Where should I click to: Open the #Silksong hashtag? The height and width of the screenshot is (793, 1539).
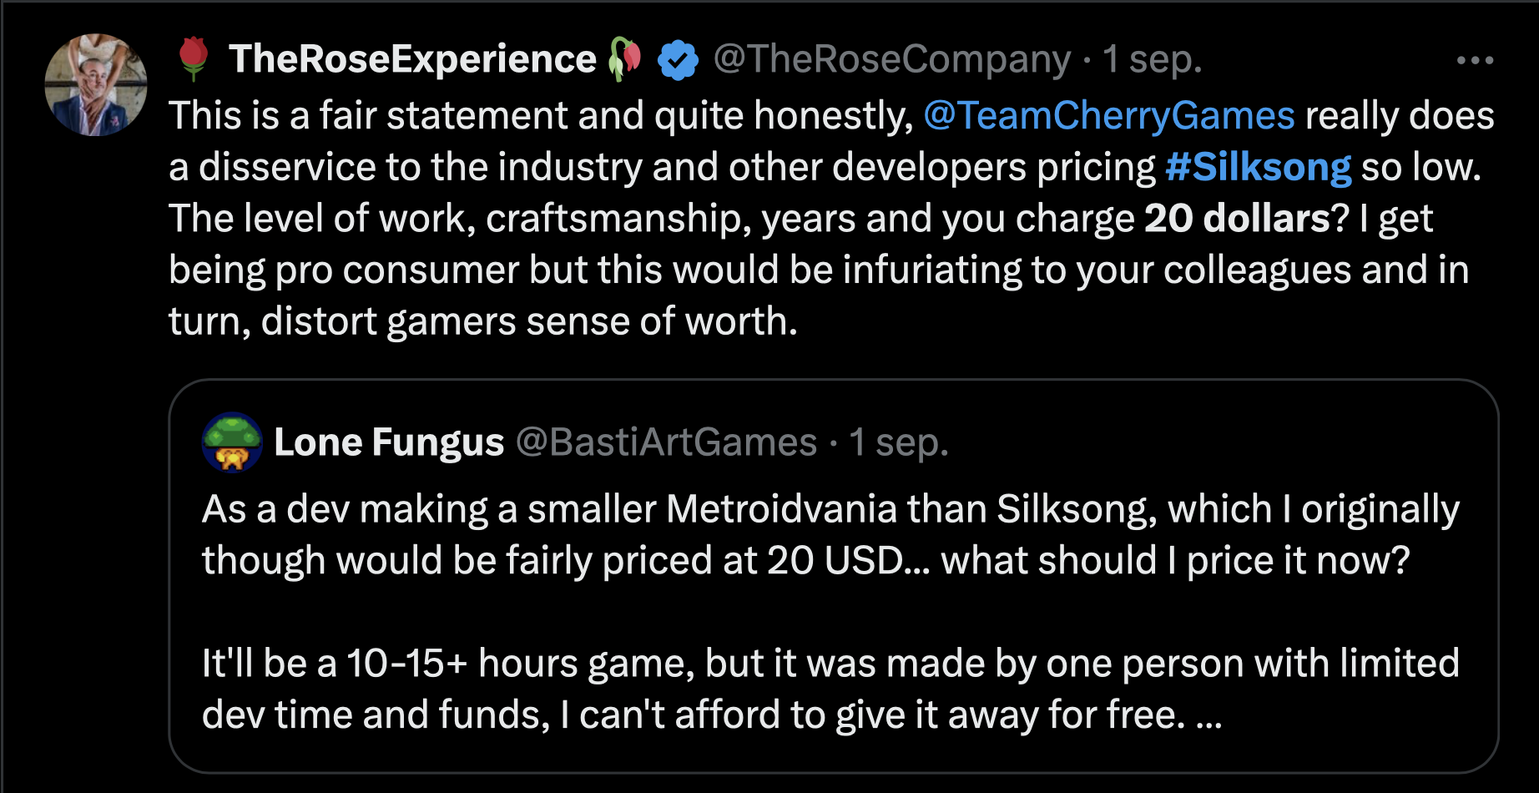coord(1258,168)
